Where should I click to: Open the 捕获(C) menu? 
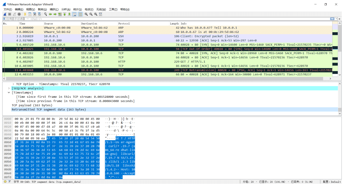(54, 10)
